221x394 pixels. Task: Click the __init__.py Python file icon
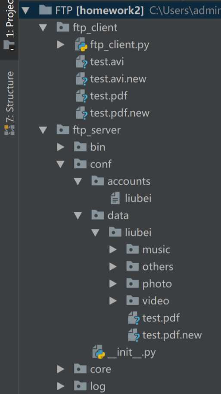coord(98,352)
